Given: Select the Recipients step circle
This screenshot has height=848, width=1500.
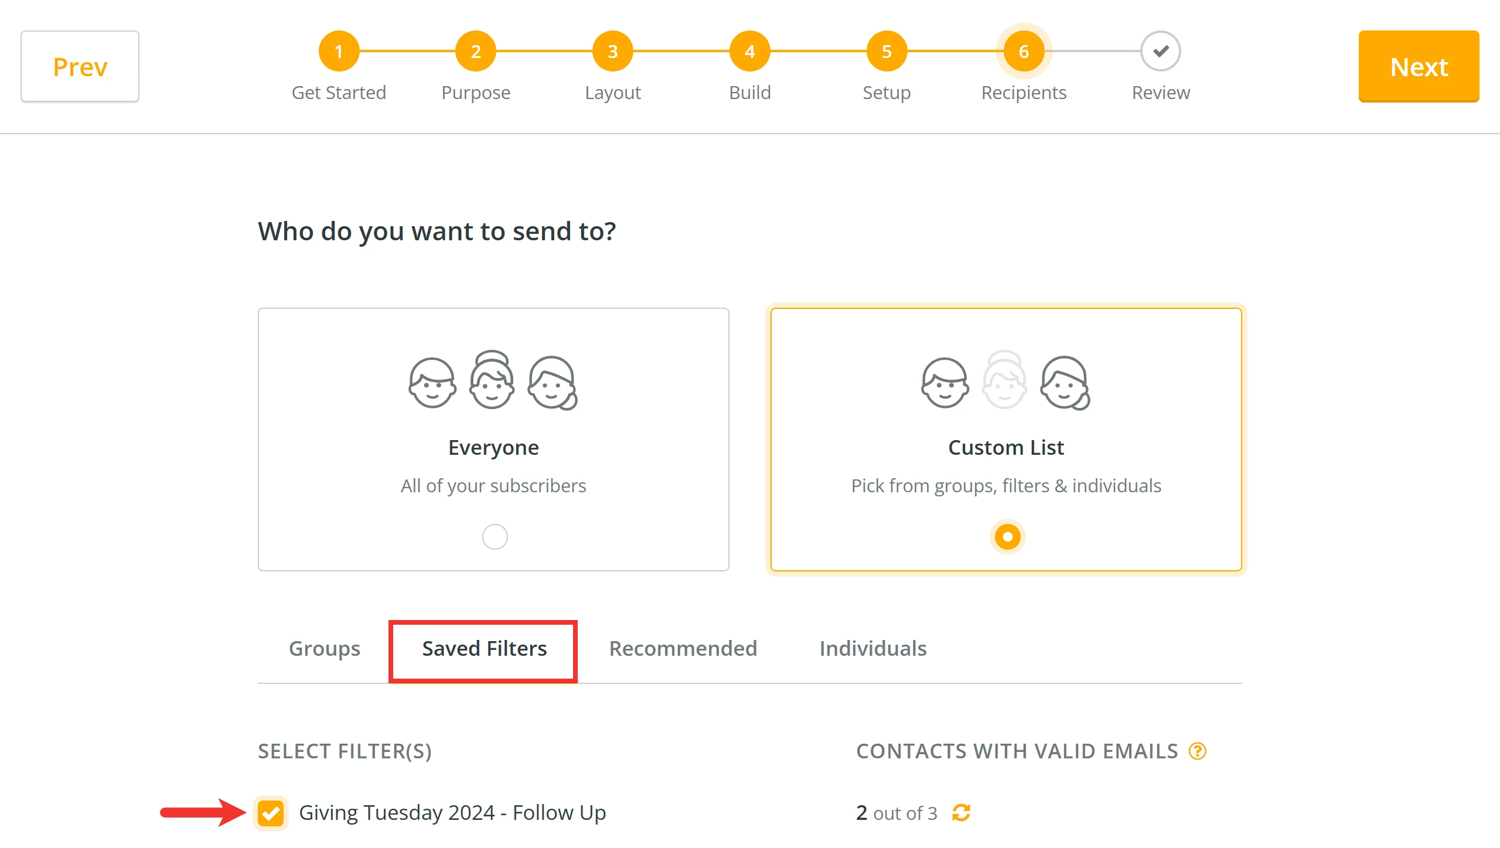Looking at the screenshot, I should click(x=1023, y=51).
